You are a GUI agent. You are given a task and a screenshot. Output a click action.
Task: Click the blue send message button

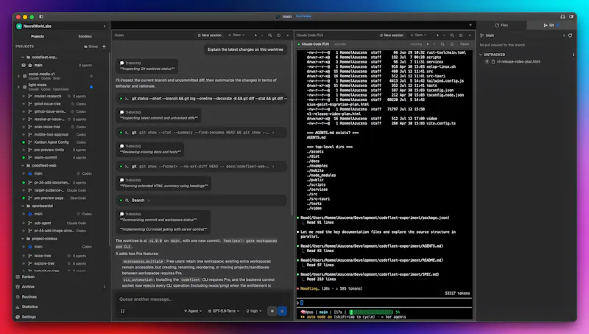click(283, 311)
